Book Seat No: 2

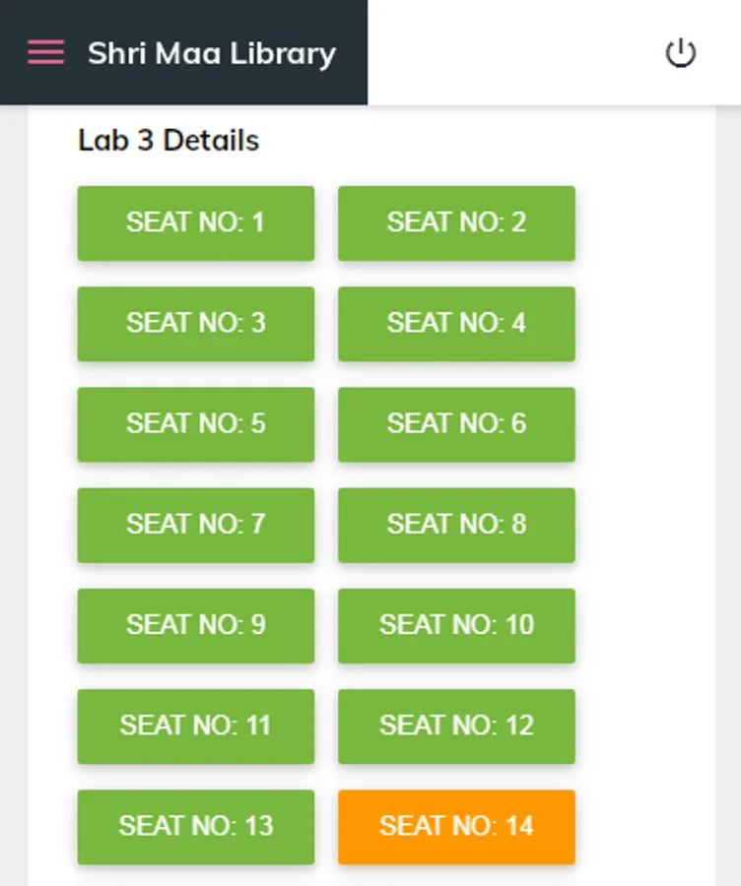456,222
